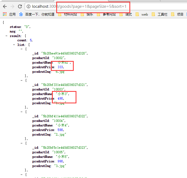The height and width of the screenshot is (178, 187).
Task: Collapse the object with productId 10004
Action: pos(22,112)
